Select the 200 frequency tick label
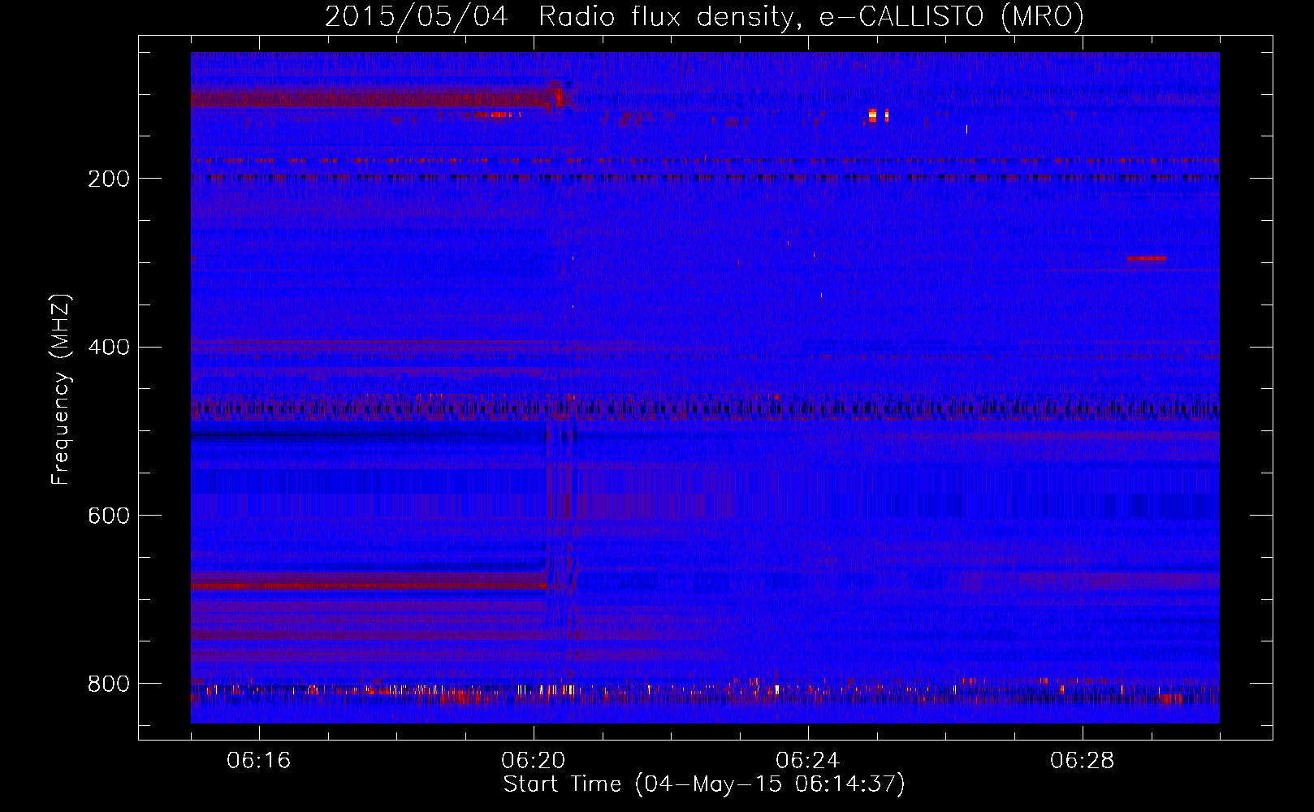The image size is (1314, 812). (108, 179)
